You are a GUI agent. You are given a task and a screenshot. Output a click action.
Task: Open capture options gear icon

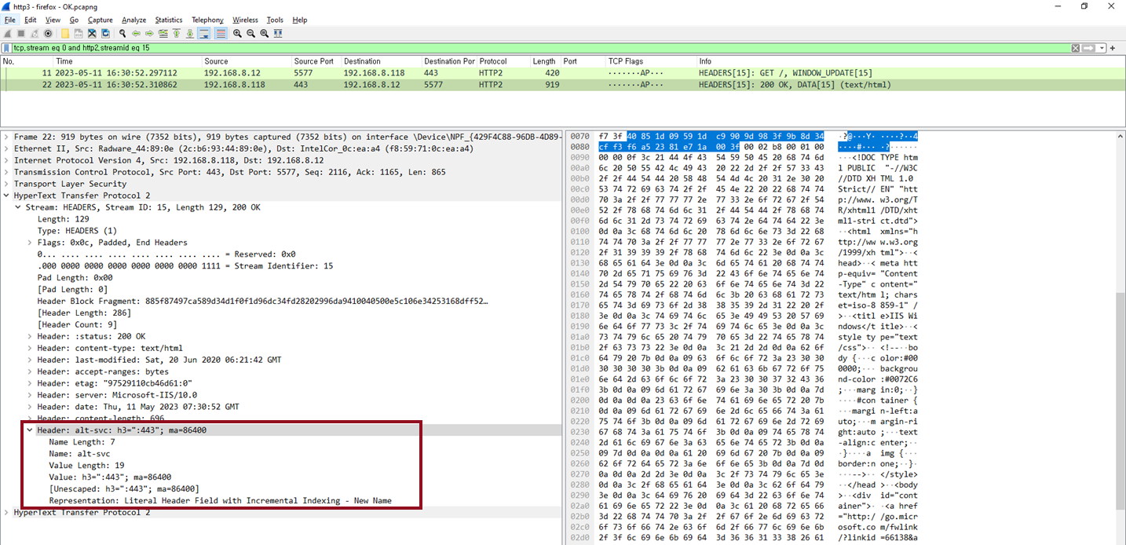(x=49, y=34)
